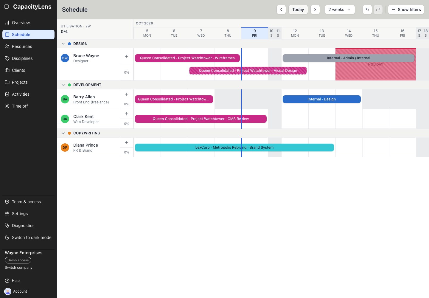Select the CMS Review booking bar
Image resolution: width=429 pixels, height=298 pixels.
pos(201,119)
